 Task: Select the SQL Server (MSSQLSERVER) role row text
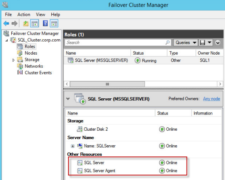tap(102, 60)
